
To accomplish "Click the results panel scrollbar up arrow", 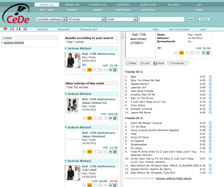I will (122, 37).
